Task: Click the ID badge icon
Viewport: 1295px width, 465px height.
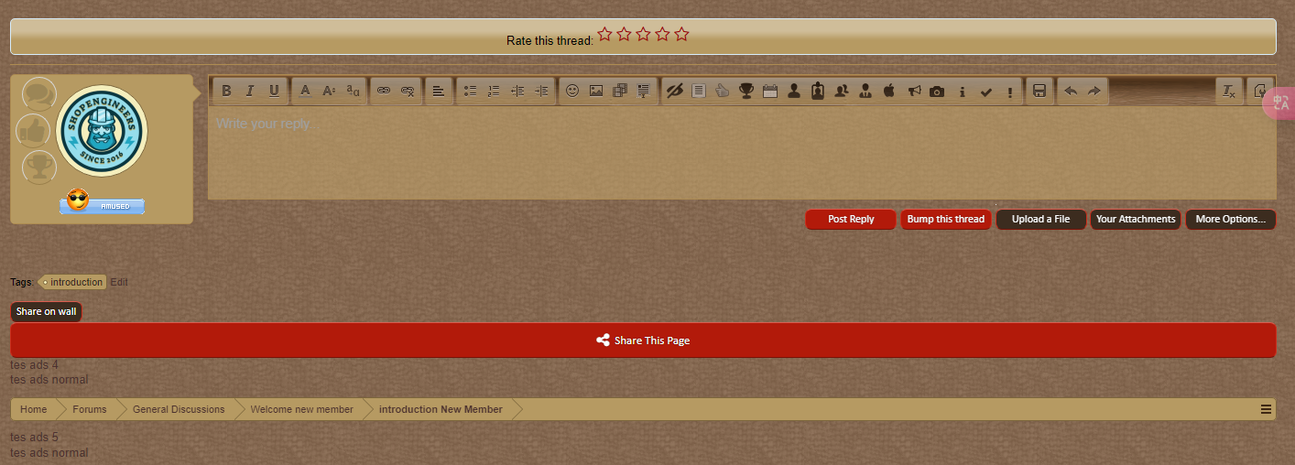Action: pos(818,91)
